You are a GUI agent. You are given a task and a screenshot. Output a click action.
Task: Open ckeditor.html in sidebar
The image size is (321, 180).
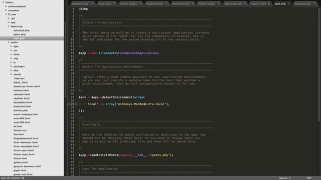point(21,98)
